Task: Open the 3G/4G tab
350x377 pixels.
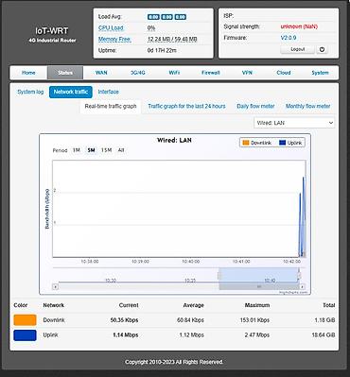Action: click(138, 73)
